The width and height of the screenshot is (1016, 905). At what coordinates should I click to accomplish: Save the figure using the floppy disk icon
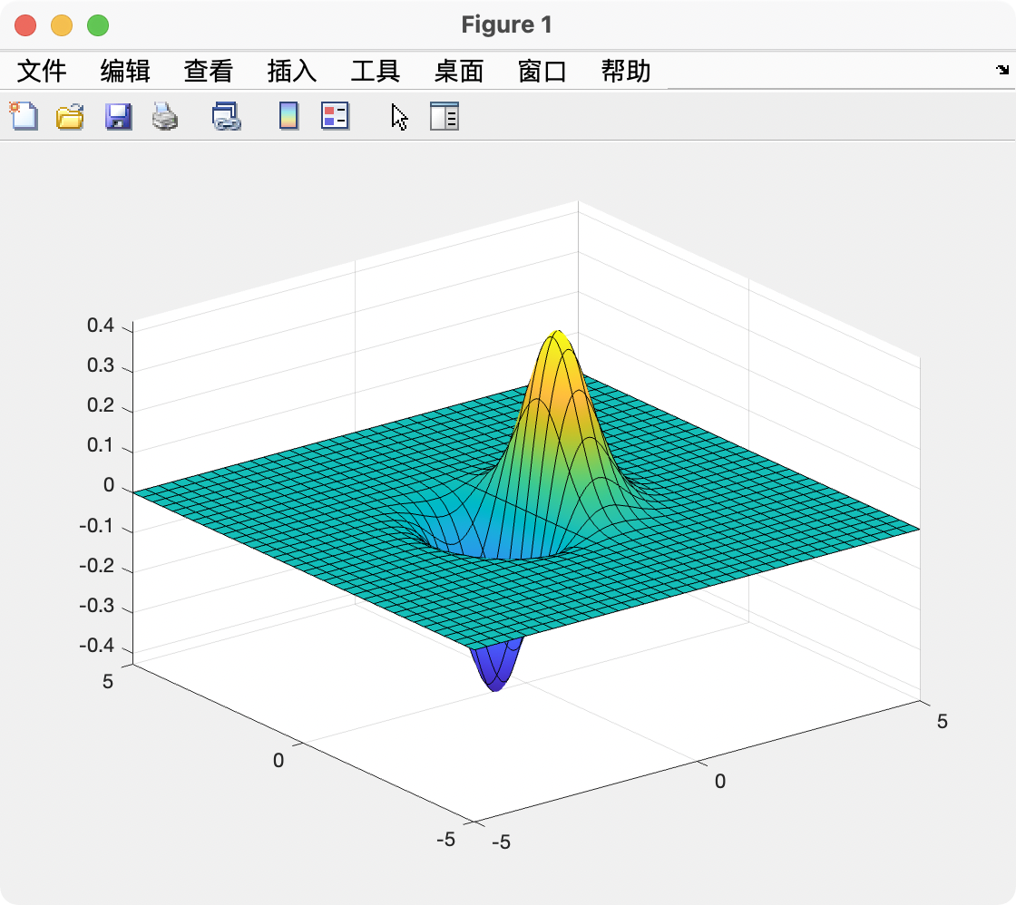click(118, 117)
